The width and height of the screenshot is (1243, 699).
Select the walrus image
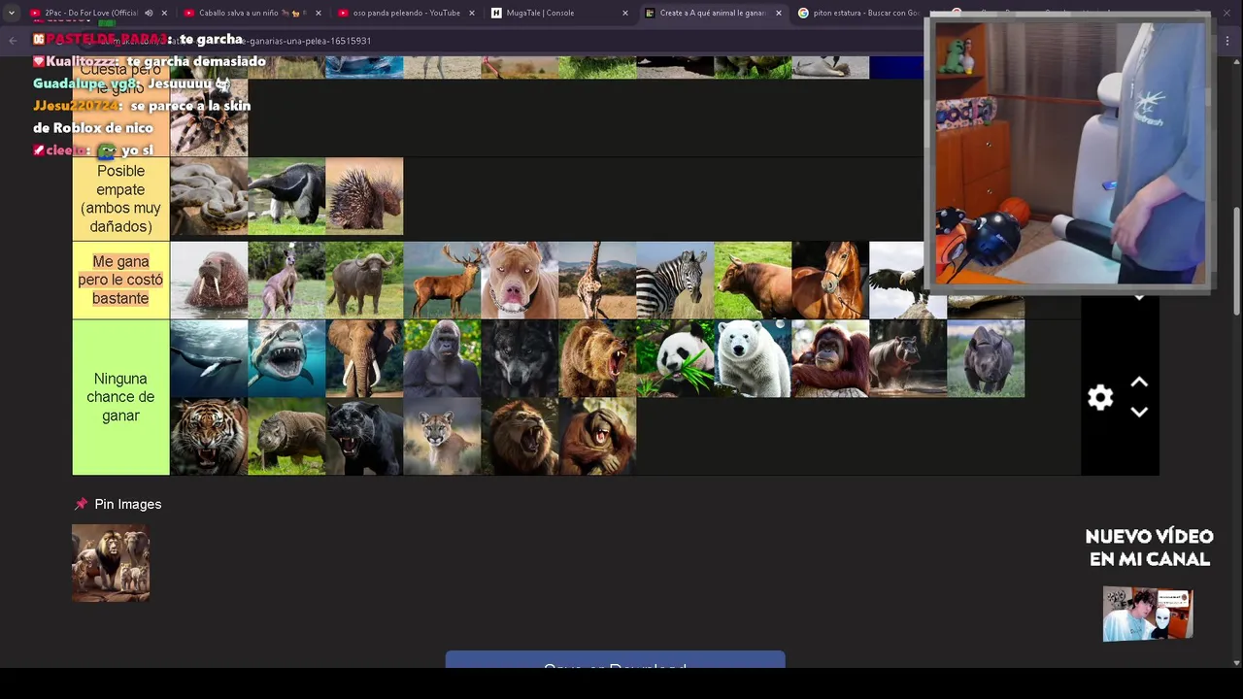click(x=209, y=280)
